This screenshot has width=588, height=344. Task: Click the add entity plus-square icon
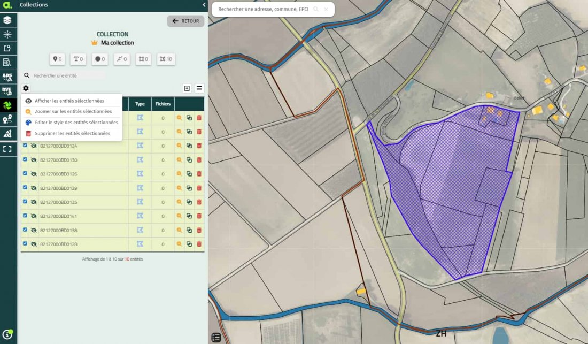click(187, 88)
